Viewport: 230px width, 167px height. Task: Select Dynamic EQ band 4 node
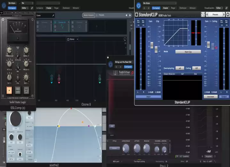100,79
